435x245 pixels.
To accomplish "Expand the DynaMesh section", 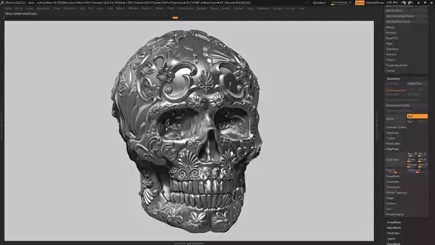I will (x=393, y=176).
